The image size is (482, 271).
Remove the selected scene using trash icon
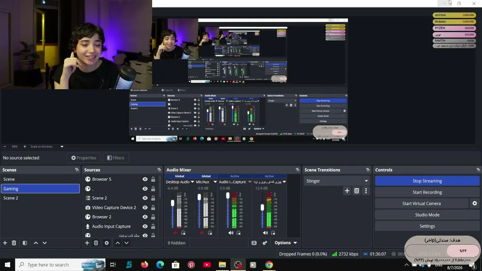point(14,243)
